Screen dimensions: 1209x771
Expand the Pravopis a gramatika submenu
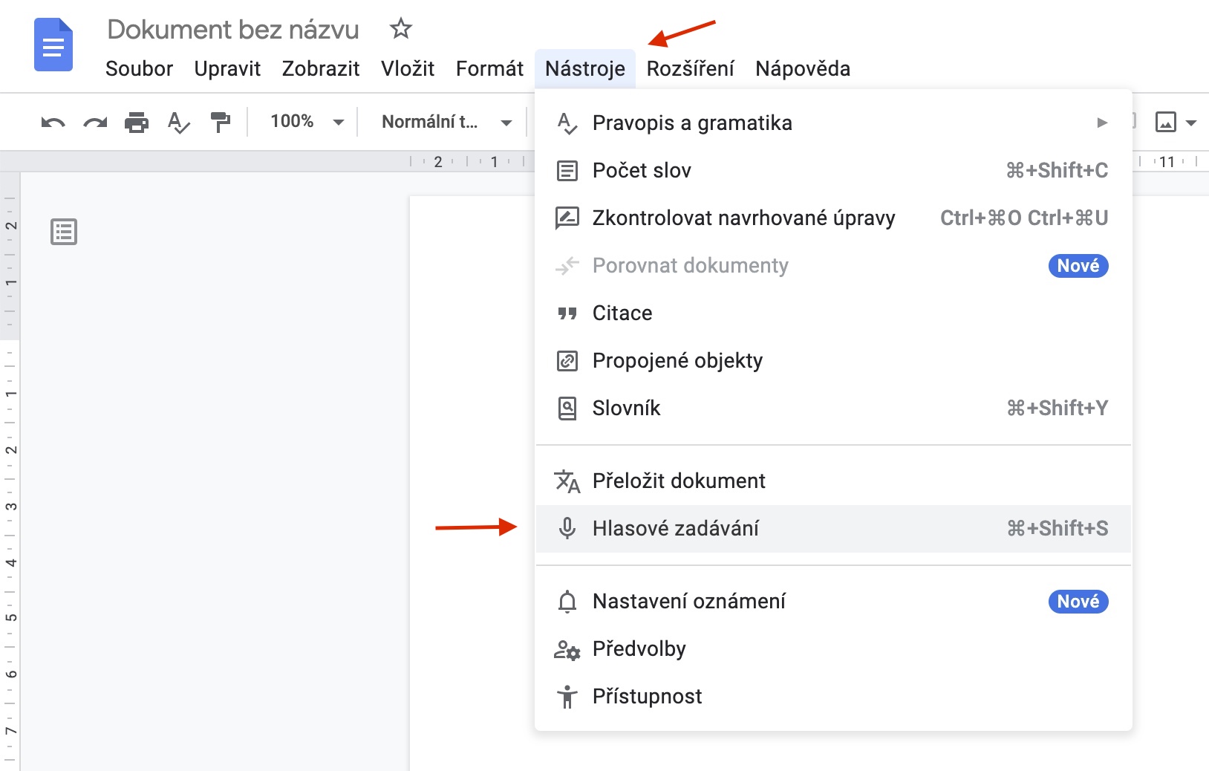click(832, 123)
